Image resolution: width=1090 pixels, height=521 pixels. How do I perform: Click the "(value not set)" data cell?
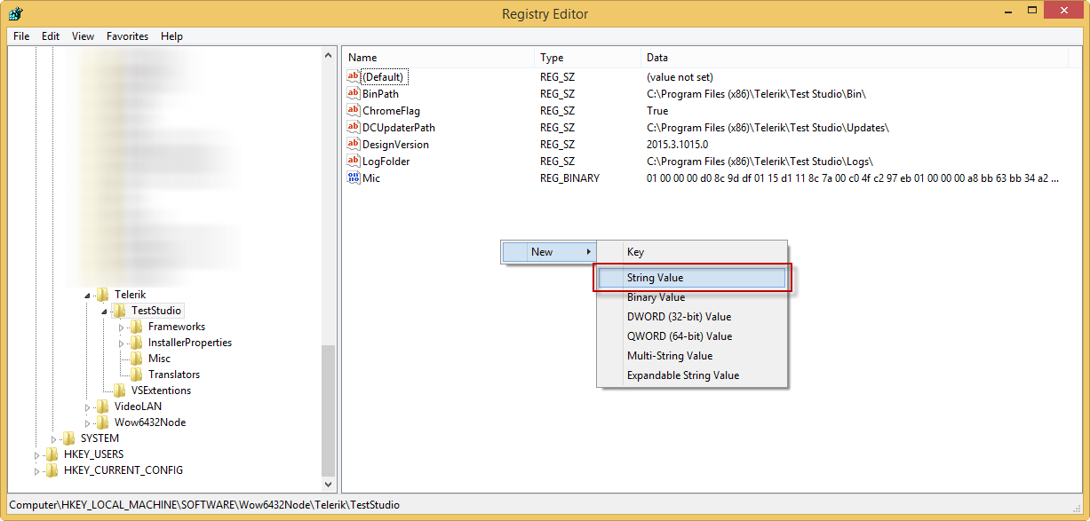point(680,77)
